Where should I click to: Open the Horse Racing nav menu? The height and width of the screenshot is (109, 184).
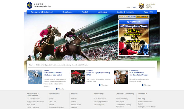[68, 12]
